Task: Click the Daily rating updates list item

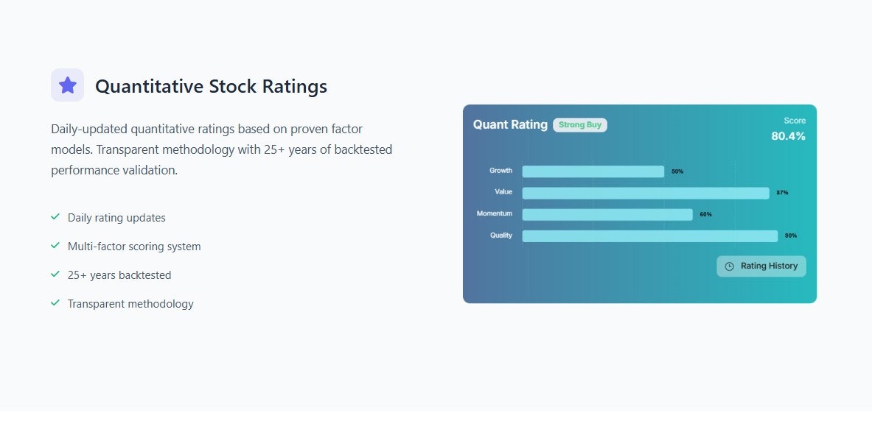Action: 116,218
